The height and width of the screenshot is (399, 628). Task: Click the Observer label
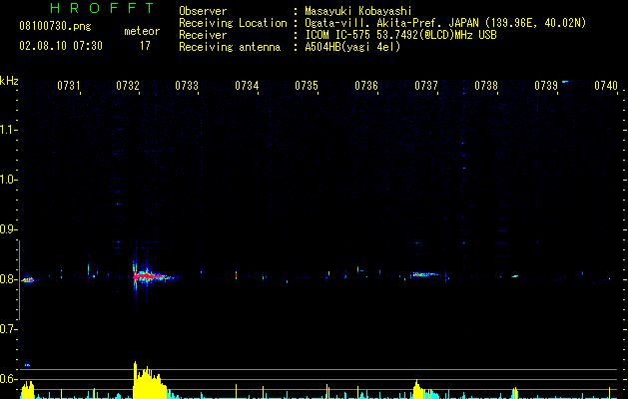(203, 11)
